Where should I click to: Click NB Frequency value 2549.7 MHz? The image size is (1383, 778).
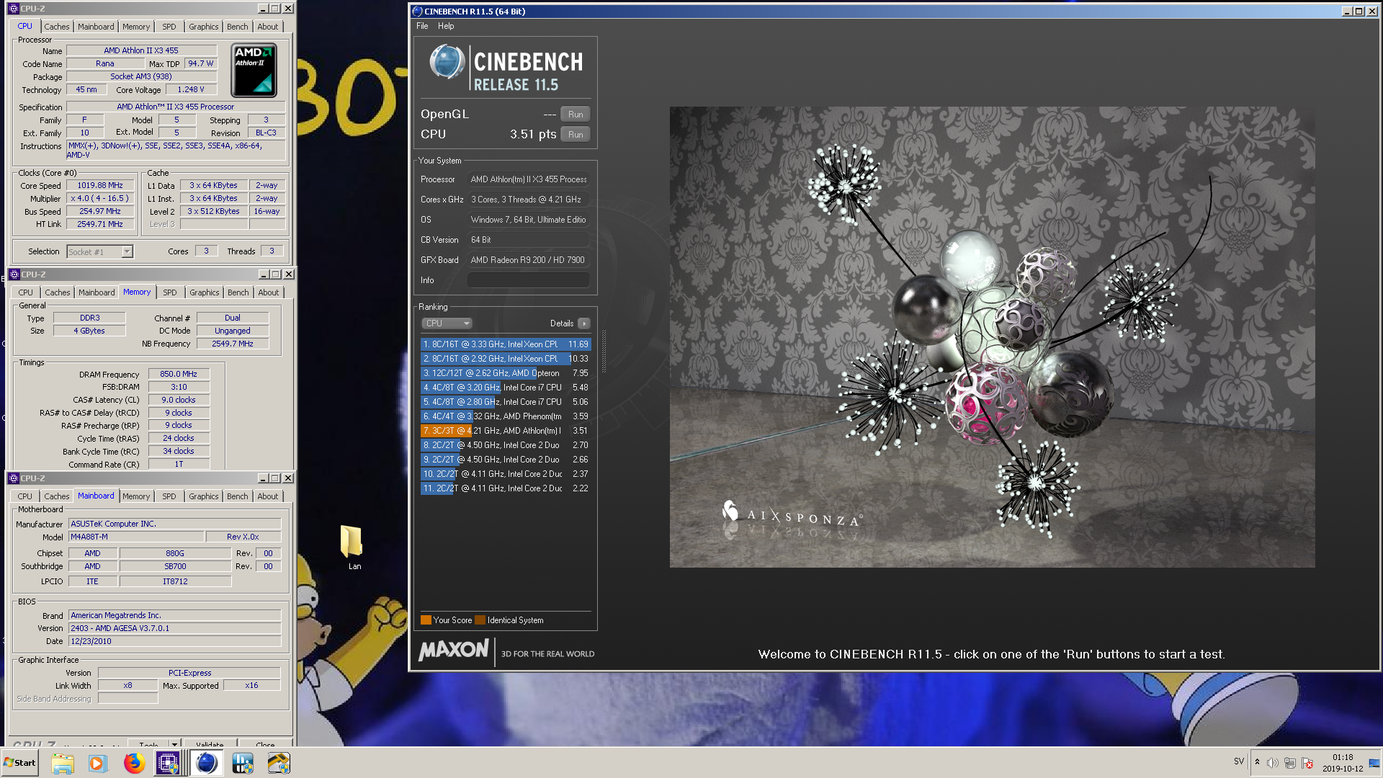(x=233, y=344)
